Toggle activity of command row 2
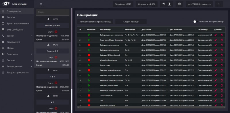Image resolution: width=230 pixels, height=113 pixels. click(x=89, y=40)
